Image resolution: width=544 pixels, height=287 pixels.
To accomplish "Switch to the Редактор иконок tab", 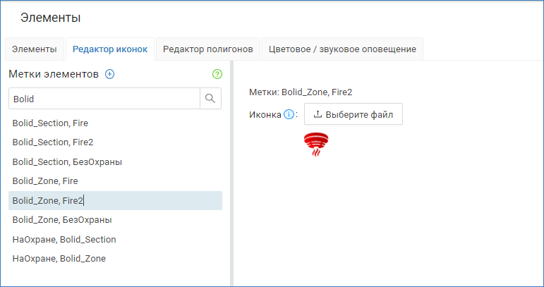I will tap(110, 49).
